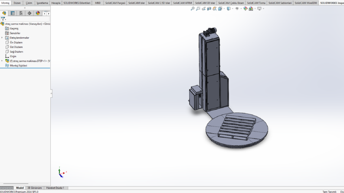Open the FeatureManager design tree tab

[4, 13]
